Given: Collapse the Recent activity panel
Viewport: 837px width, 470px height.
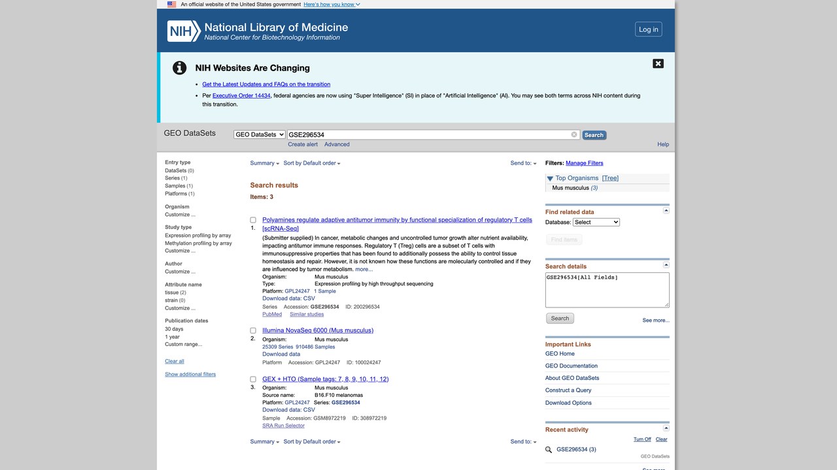Looking at the screenshot, I should point(666,428).
